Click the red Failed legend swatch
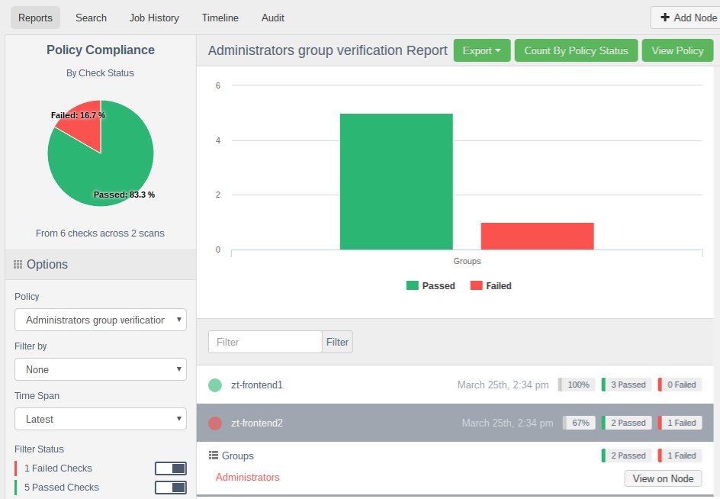The height and width of the screenshot is (499, 720). pyautogui.click(x=477, y=286)
